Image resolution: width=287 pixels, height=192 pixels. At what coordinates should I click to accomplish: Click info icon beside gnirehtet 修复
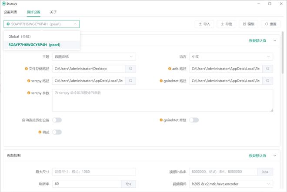pos(161,120)
